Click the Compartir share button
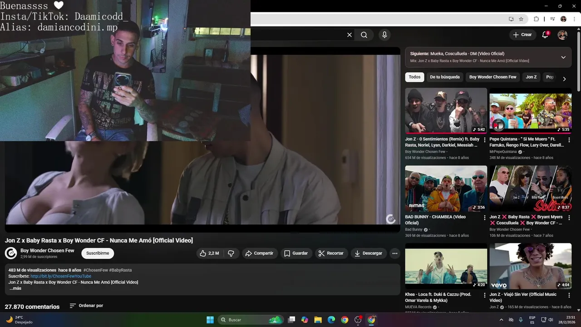The height and width of the screenshot is (327, 581). click(259, 253)
